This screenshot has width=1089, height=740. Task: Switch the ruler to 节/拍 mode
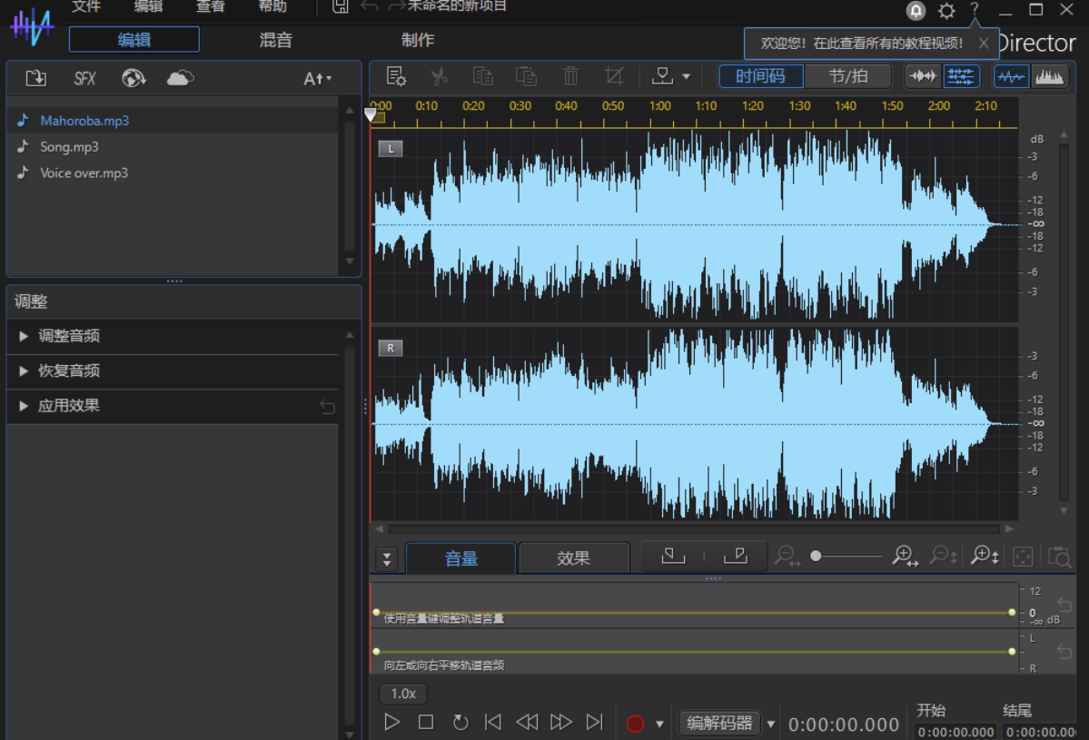tap(847, 76)
